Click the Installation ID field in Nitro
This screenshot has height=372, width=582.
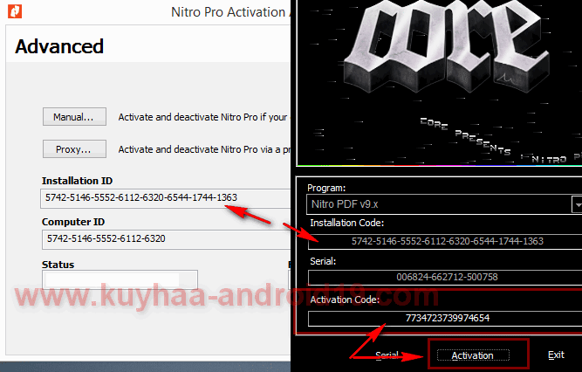[x=166, y=198]
